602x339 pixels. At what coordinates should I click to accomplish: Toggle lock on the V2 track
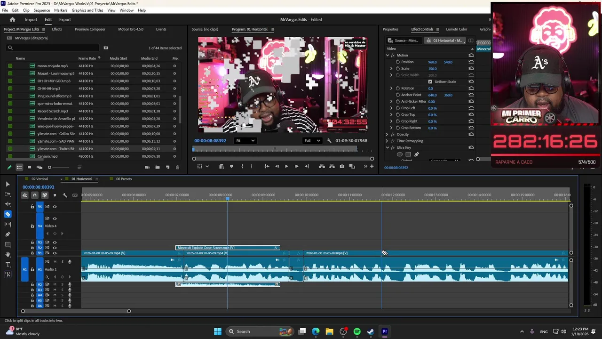click(32, 248)
